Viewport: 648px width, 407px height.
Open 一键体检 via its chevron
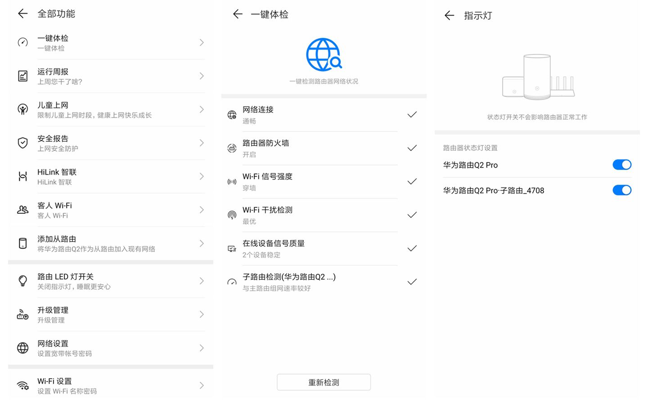(202, 42)
